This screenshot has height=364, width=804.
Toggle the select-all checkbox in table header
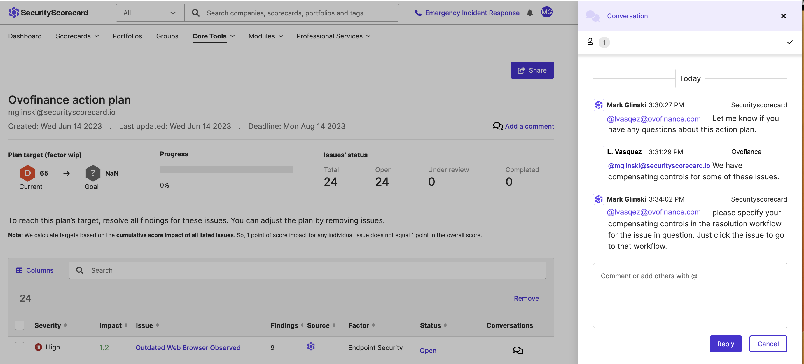click(20, 325)
